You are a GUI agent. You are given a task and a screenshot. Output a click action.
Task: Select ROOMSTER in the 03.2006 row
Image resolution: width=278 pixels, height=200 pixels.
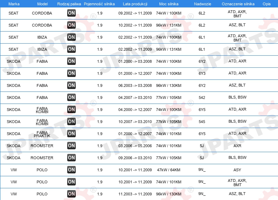point(42,146)
